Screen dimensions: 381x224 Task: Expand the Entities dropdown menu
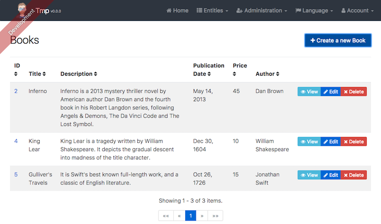212,10
